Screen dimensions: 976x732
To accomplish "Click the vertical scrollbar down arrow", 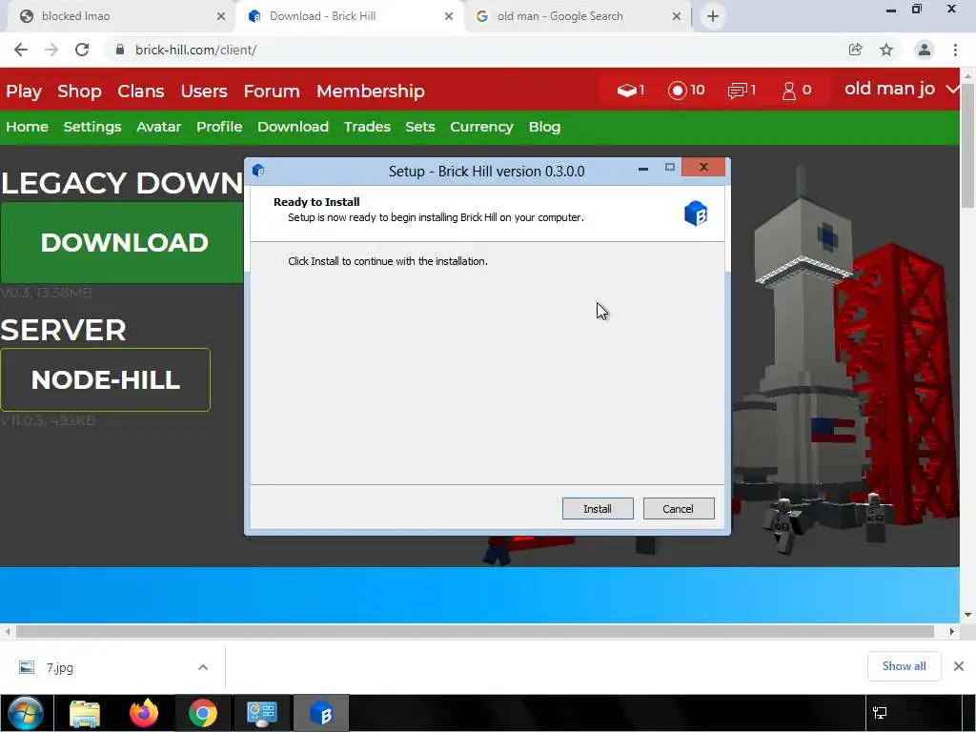I will click(968, 615).
